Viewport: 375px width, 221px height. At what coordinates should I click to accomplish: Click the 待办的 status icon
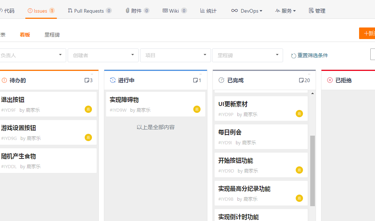click(x=4, y=80)
